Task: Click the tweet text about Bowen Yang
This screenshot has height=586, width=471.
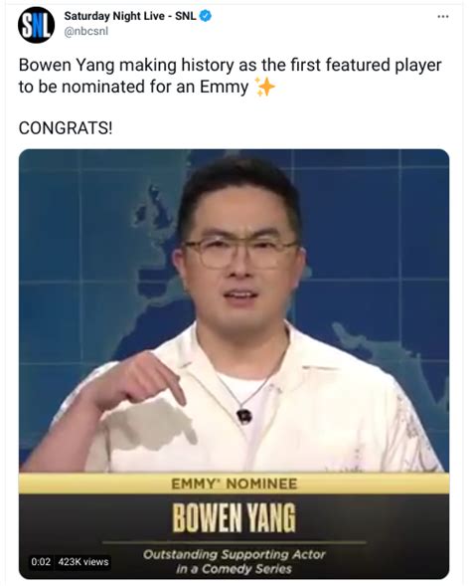Action: pos(230,76)
